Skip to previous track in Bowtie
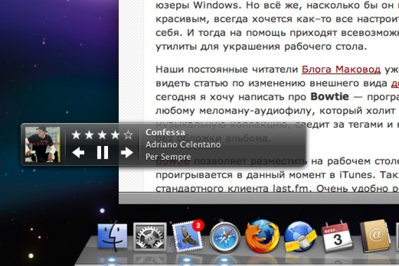 coord(78,153)
